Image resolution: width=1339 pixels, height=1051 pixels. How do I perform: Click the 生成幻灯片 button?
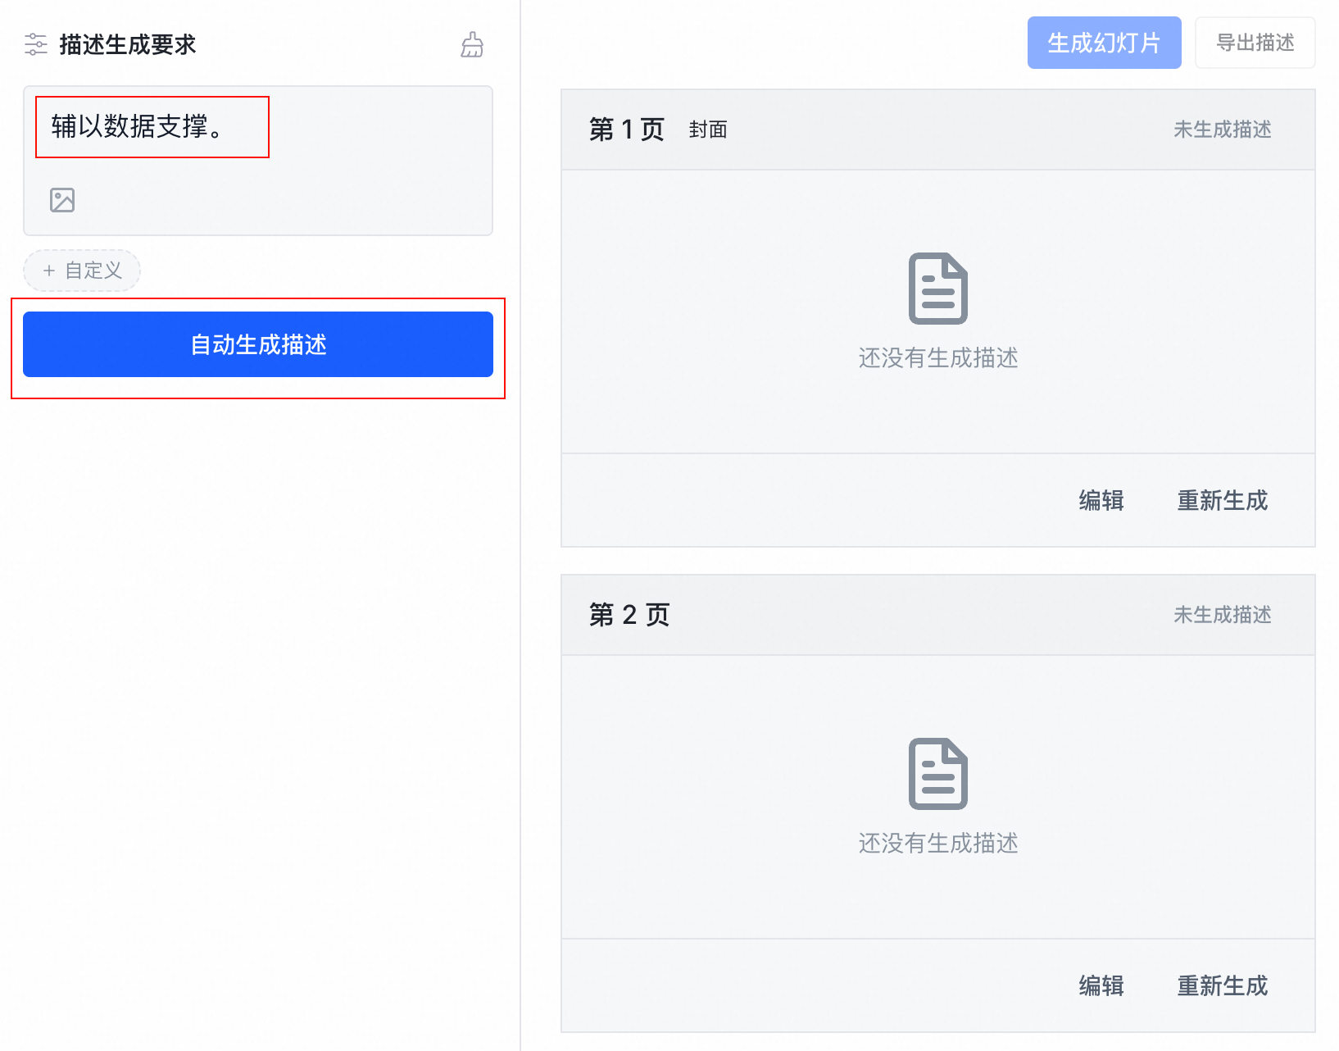[1105, 43]
